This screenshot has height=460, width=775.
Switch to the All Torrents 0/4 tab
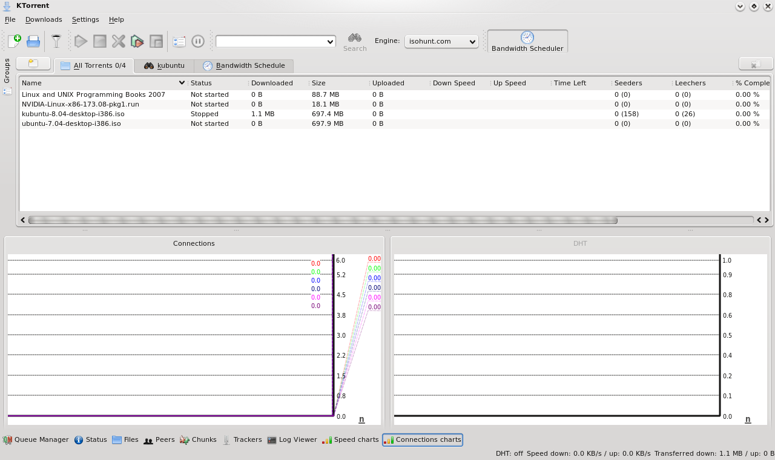(93, 65)
